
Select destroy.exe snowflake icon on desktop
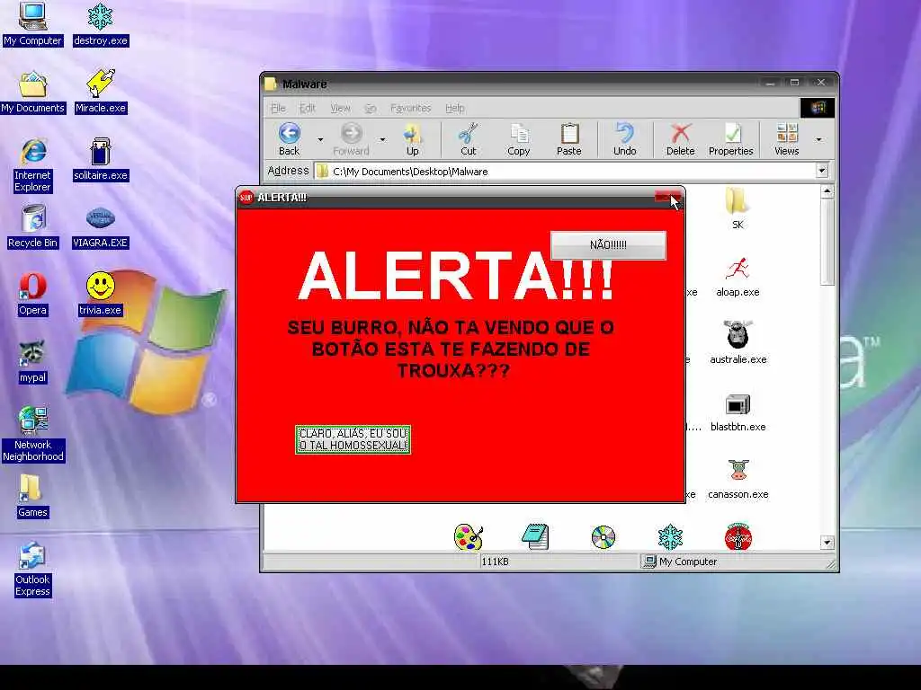[x=101, y=24]
